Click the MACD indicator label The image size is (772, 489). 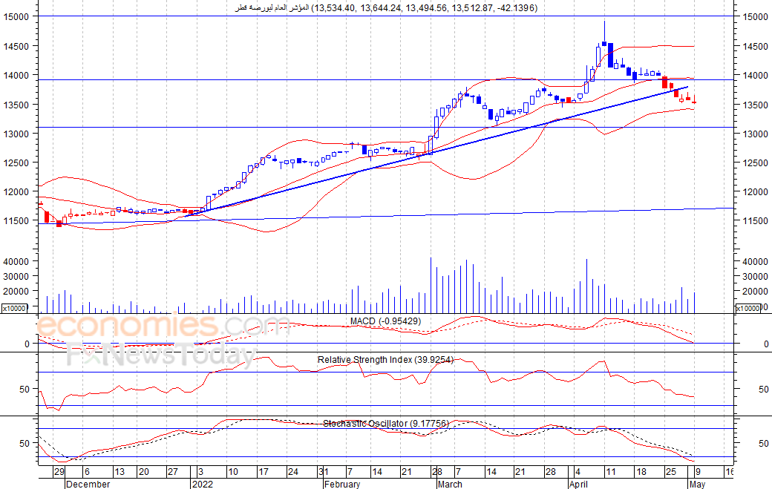pos(385,321)
